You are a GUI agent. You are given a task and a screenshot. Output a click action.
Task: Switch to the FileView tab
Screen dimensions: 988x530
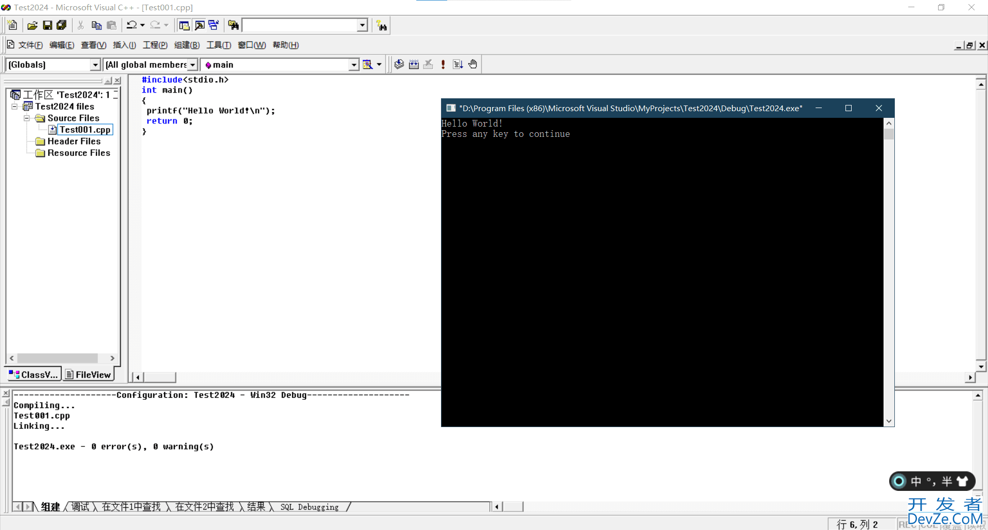coord(88,375)
